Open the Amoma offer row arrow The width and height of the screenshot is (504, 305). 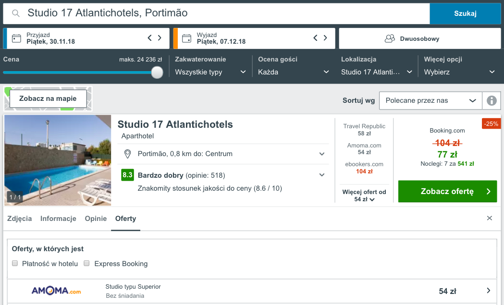pyautogui.click(x=488, y=291)
